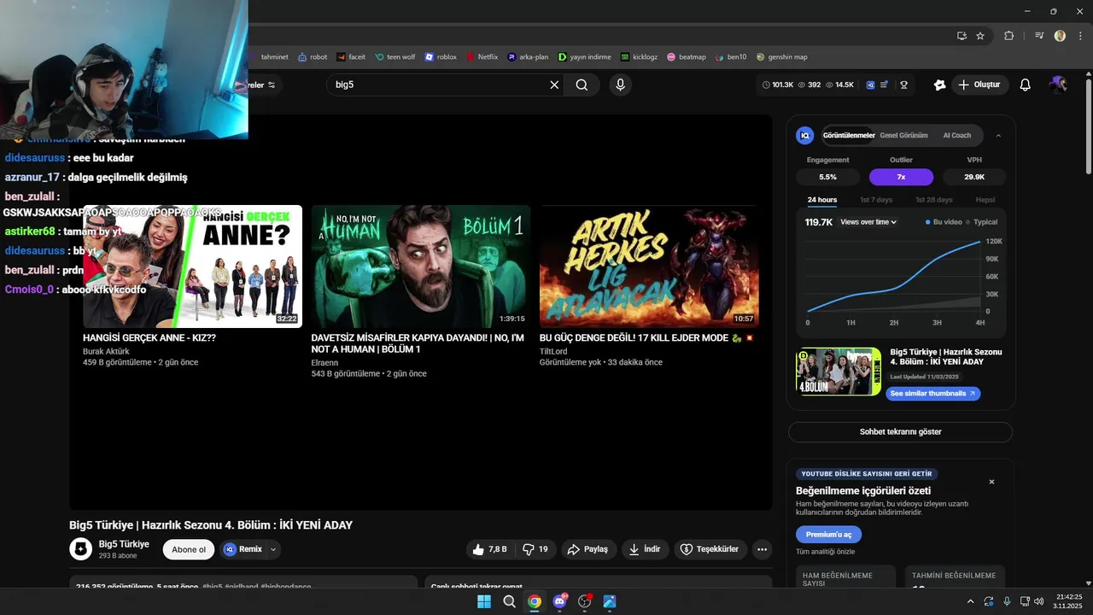This screenshot has width=1093, height=615.
Task: Click the taskbar clock 21:42:25
Action: (1069, 596)
